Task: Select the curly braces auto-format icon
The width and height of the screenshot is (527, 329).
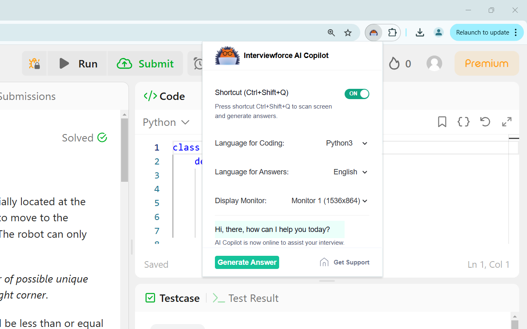Action: [463, 122]
